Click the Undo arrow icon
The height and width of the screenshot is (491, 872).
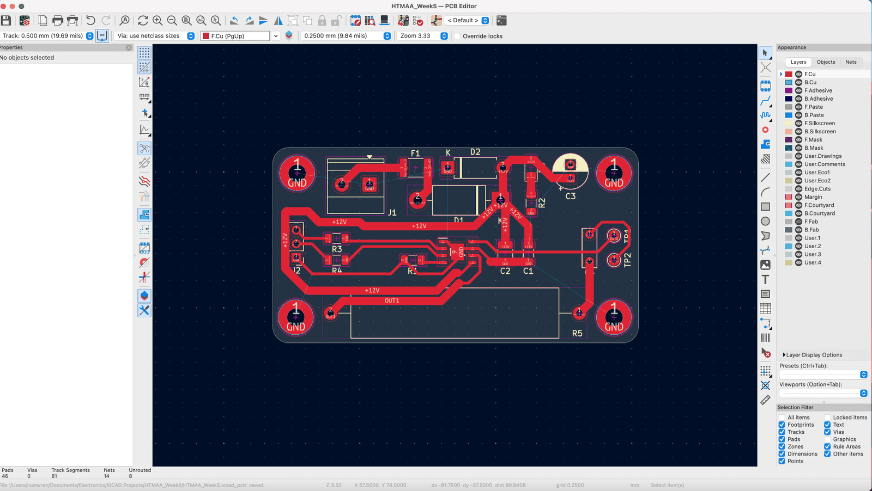[90, 21]
